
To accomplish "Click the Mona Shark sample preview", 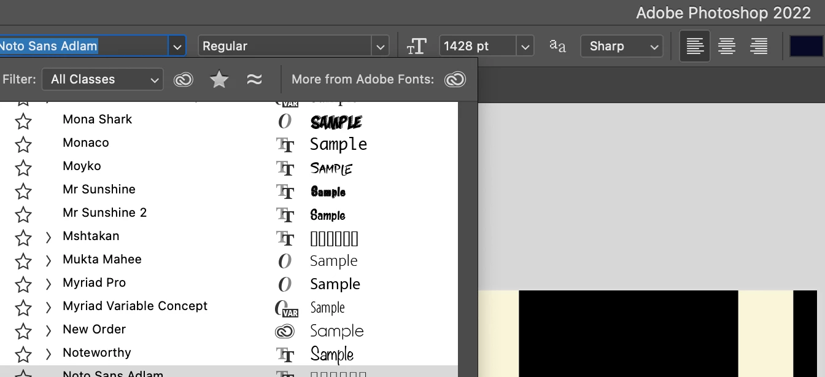I will 336,122.
